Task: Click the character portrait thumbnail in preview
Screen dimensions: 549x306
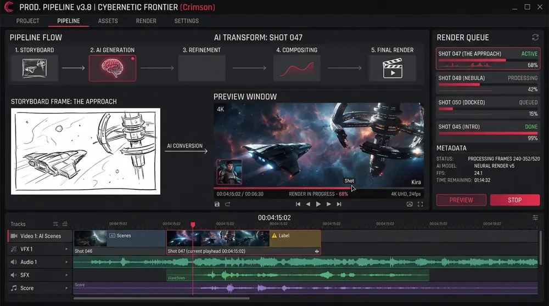Action: click(x=229, y=172)
